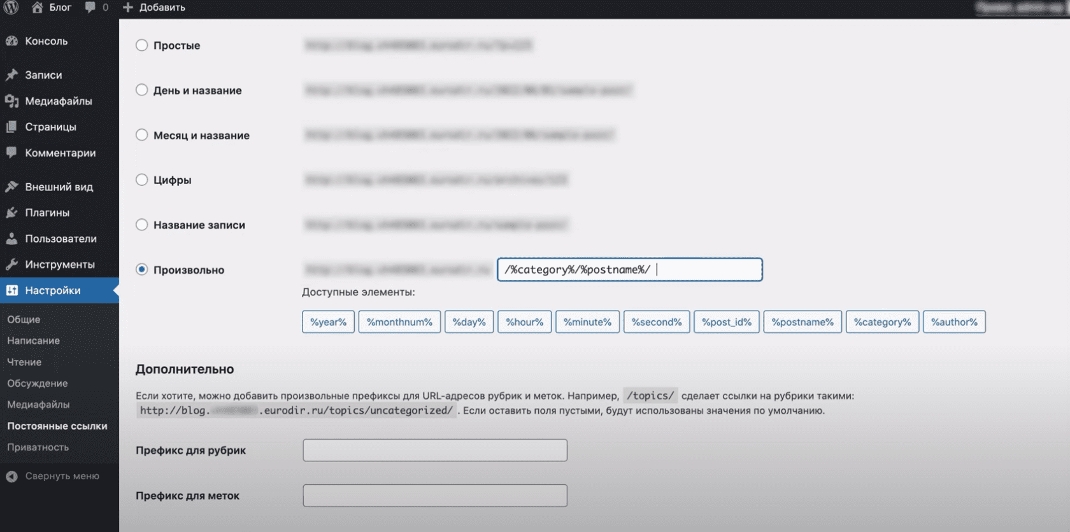Image resolution: width=1070 pixels, height=532 pixels.
Task: Select the Простые permalink option
Action: coord(141,45)
